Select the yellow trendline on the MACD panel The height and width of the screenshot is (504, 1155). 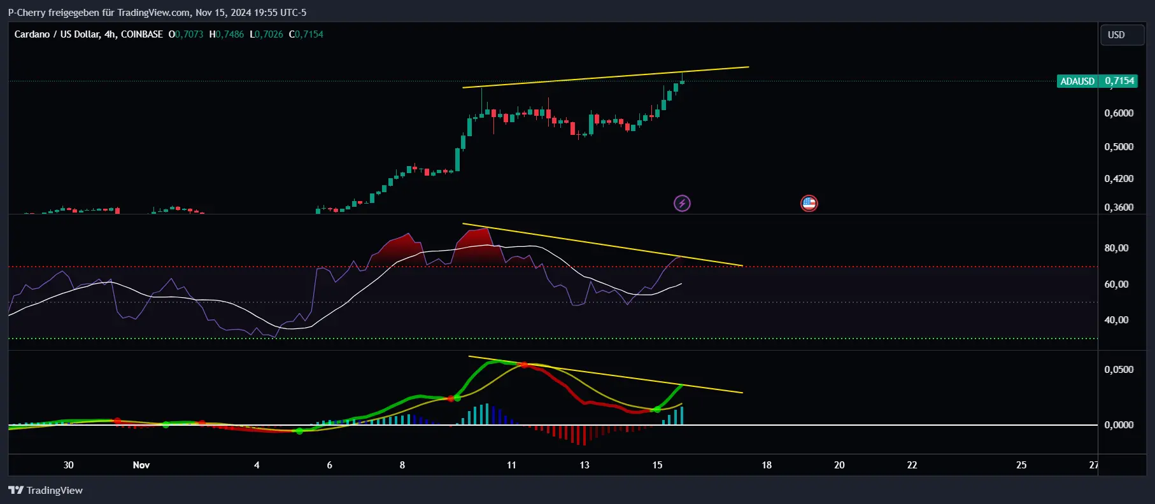[606, 375]
